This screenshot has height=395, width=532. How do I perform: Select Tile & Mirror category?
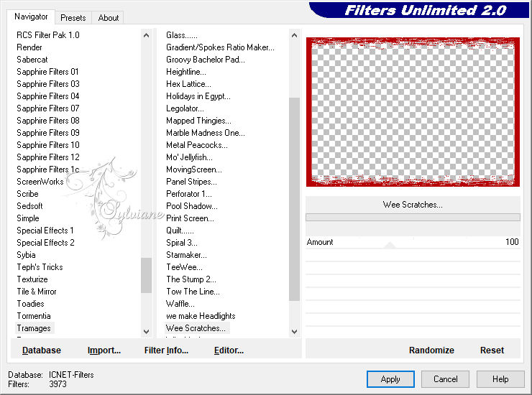[37, 292]
